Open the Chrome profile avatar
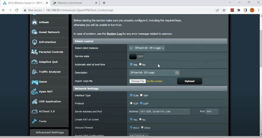Screen dimensions: 262x138 [252, 10]
